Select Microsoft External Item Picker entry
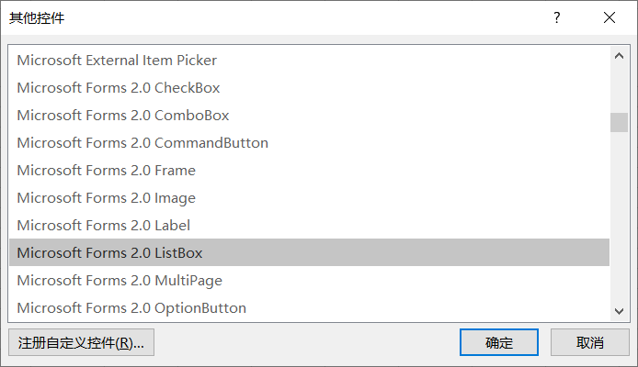The image size is (638, 367). click(117, 61)
